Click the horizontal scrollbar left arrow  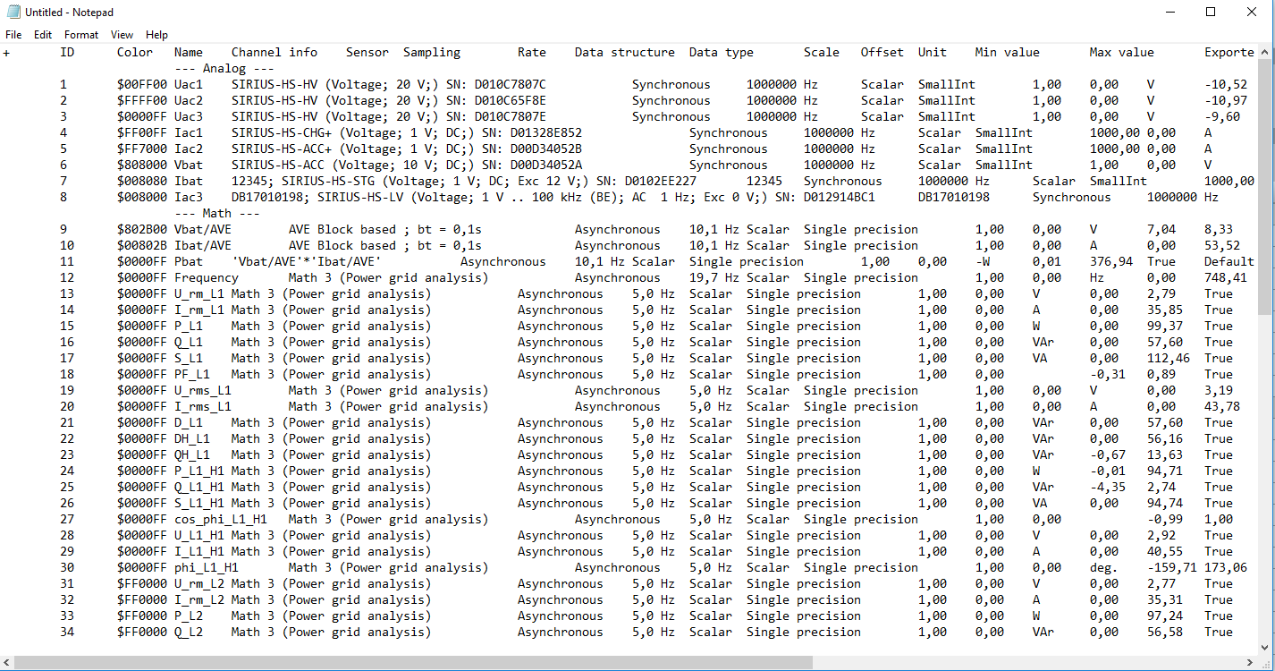[x=8, y=663]
